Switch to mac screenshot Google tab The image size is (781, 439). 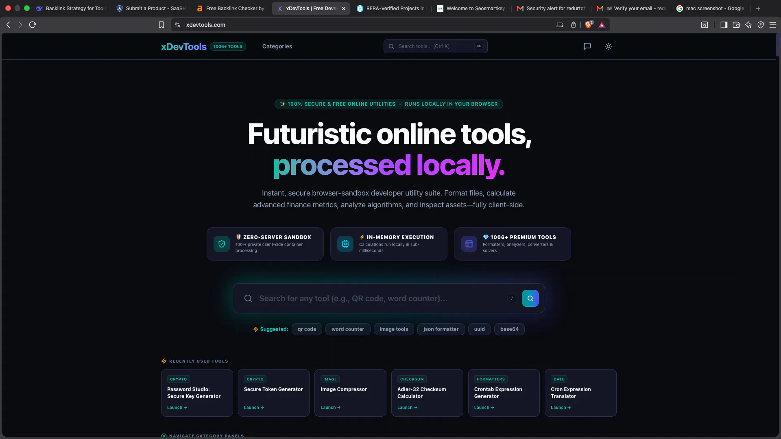[711, 8]
